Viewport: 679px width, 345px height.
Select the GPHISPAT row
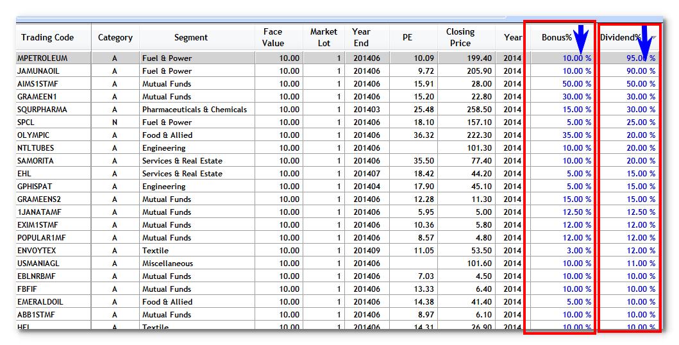37,187
